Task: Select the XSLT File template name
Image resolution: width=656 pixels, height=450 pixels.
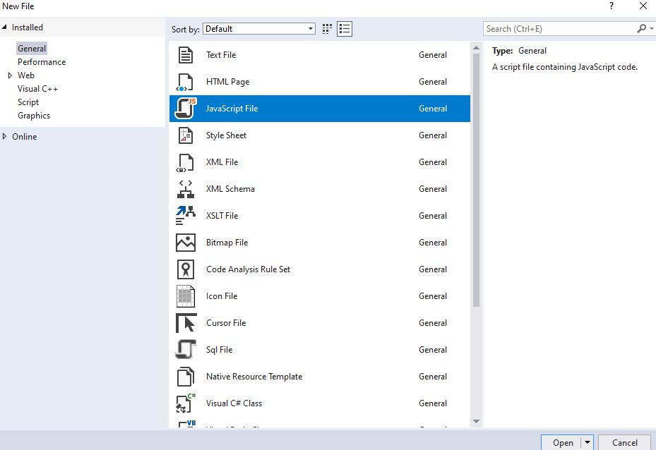Action: click(222, 216)
